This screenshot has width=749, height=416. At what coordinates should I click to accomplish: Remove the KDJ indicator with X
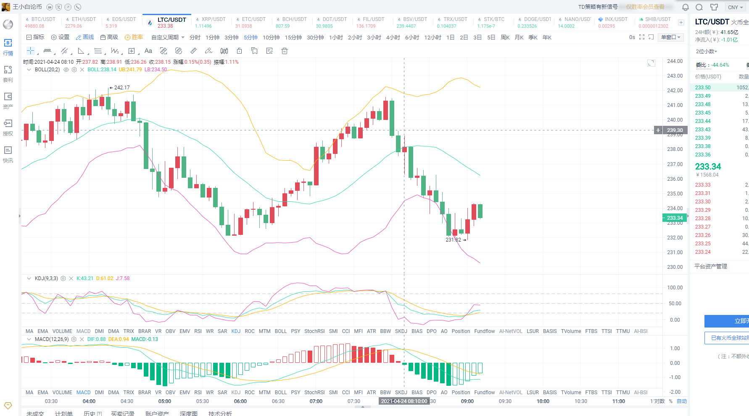[x=71, y=278]
